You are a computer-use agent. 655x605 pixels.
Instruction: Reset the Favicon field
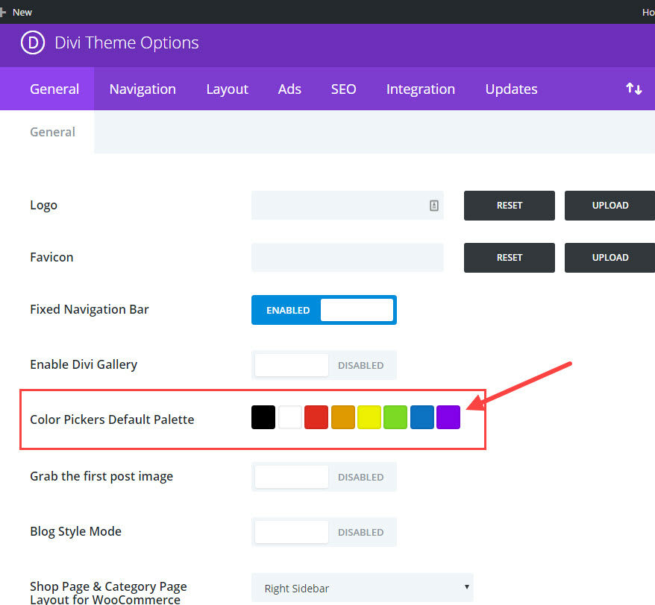tap(510, 258)
